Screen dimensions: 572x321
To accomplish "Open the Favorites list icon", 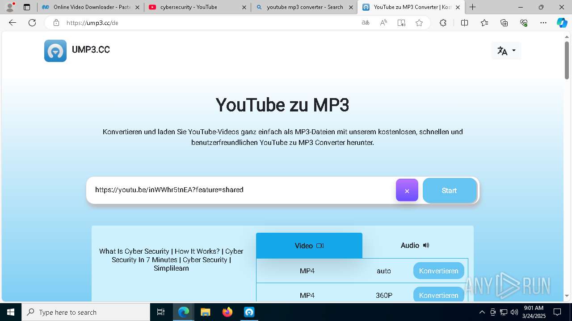I will click(x=484, y=23).
